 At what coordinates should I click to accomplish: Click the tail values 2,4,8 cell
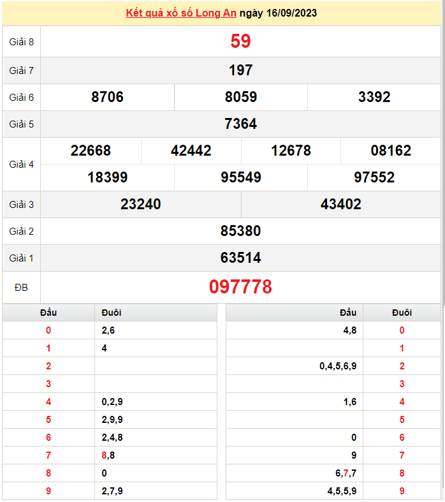156,438
